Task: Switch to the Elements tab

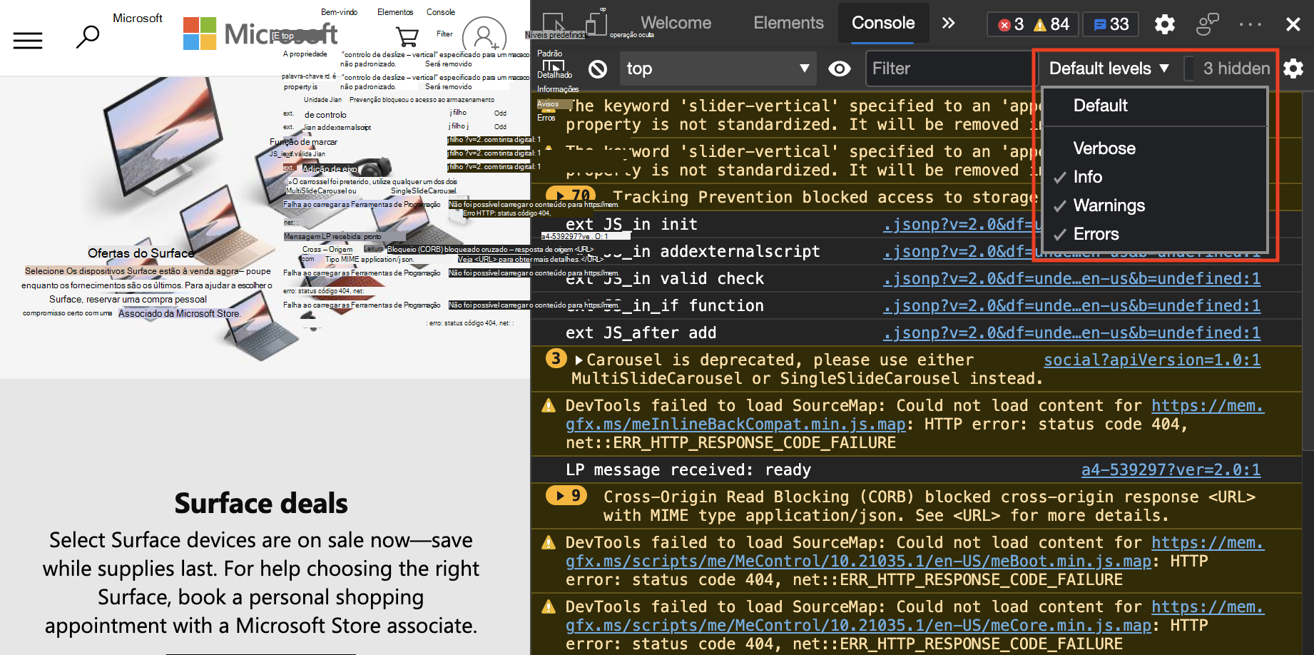Action: [788, 23]
